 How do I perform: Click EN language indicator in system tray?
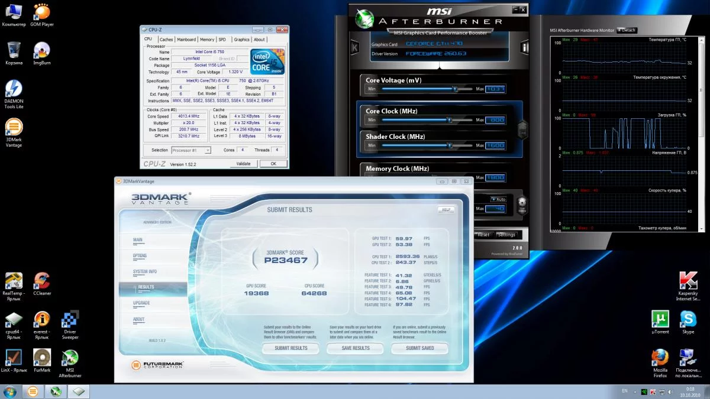pos(625,391)
